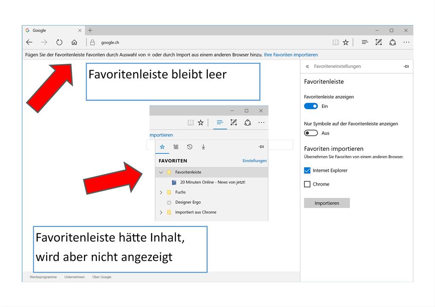This screenshot has width=435, height=307.
Task: Reload the page with refresh icon
Action: coord(59,42)
